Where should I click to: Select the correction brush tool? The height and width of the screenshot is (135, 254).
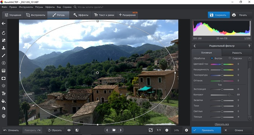pos(3,55)
